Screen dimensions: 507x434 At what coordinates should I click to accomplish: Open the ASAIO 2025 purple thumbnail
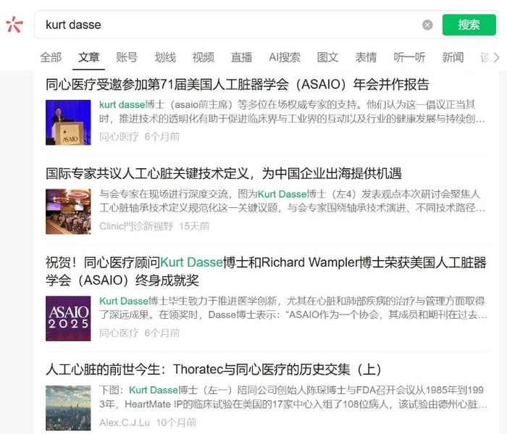pos(68,319)
